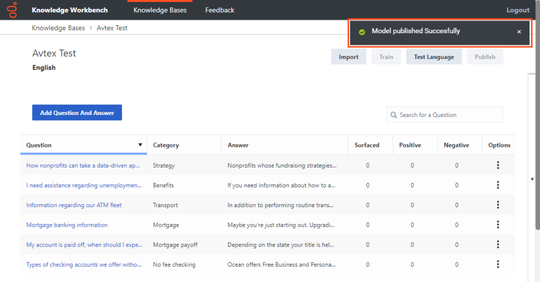Click the answer starting Depending on the state

point(281,245)
